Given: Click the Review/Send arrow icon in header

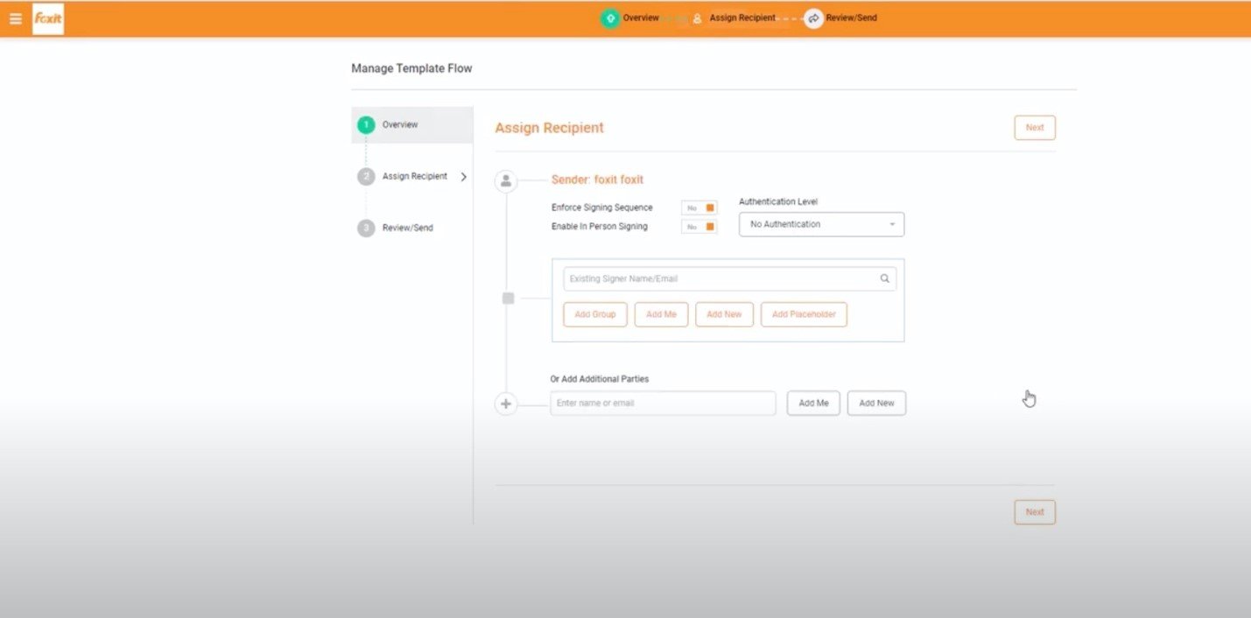Looking at the screenshot, I should [814, 18].
